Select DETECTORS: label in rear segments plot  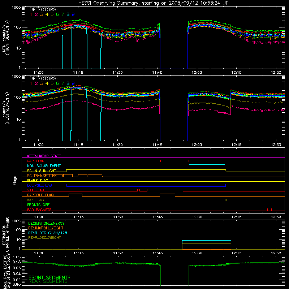[x=43, y=78]
